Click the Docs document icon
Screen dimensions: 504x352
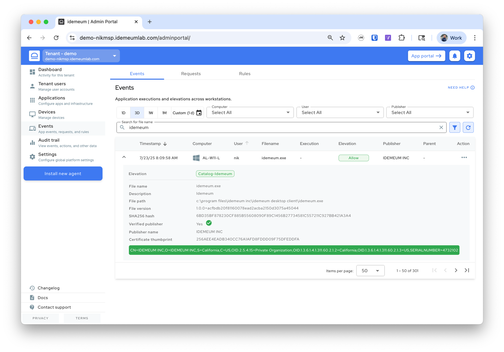coord(32,298)
